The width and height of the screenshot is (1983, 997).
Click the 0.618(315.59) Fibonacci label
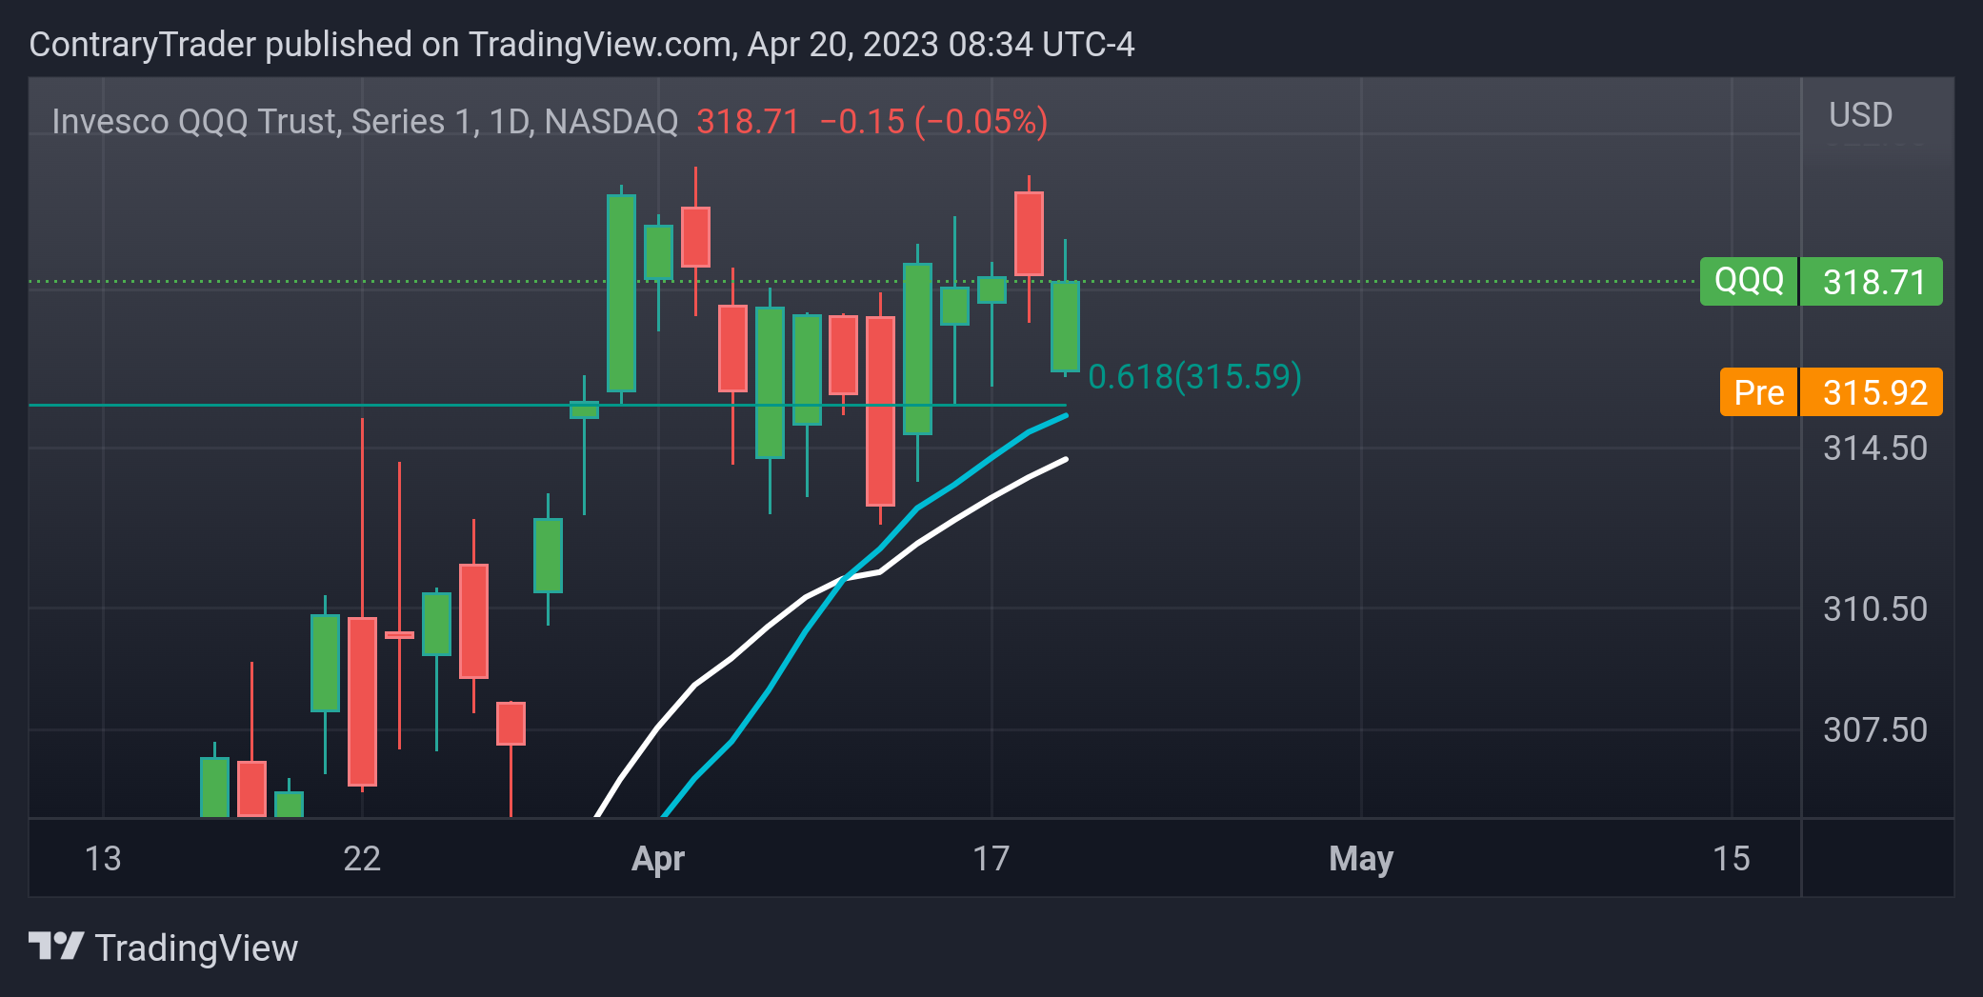tap(1194, 377)
